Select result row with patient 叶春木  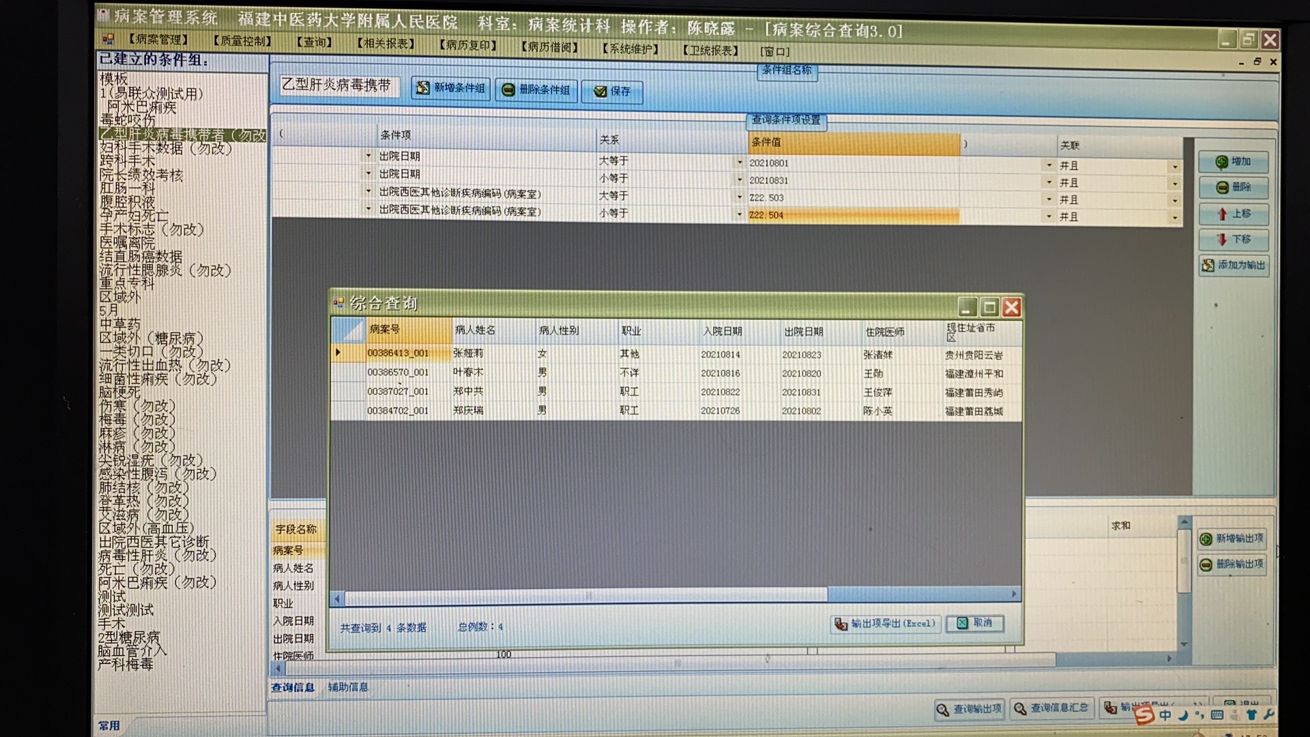(469, 373)
